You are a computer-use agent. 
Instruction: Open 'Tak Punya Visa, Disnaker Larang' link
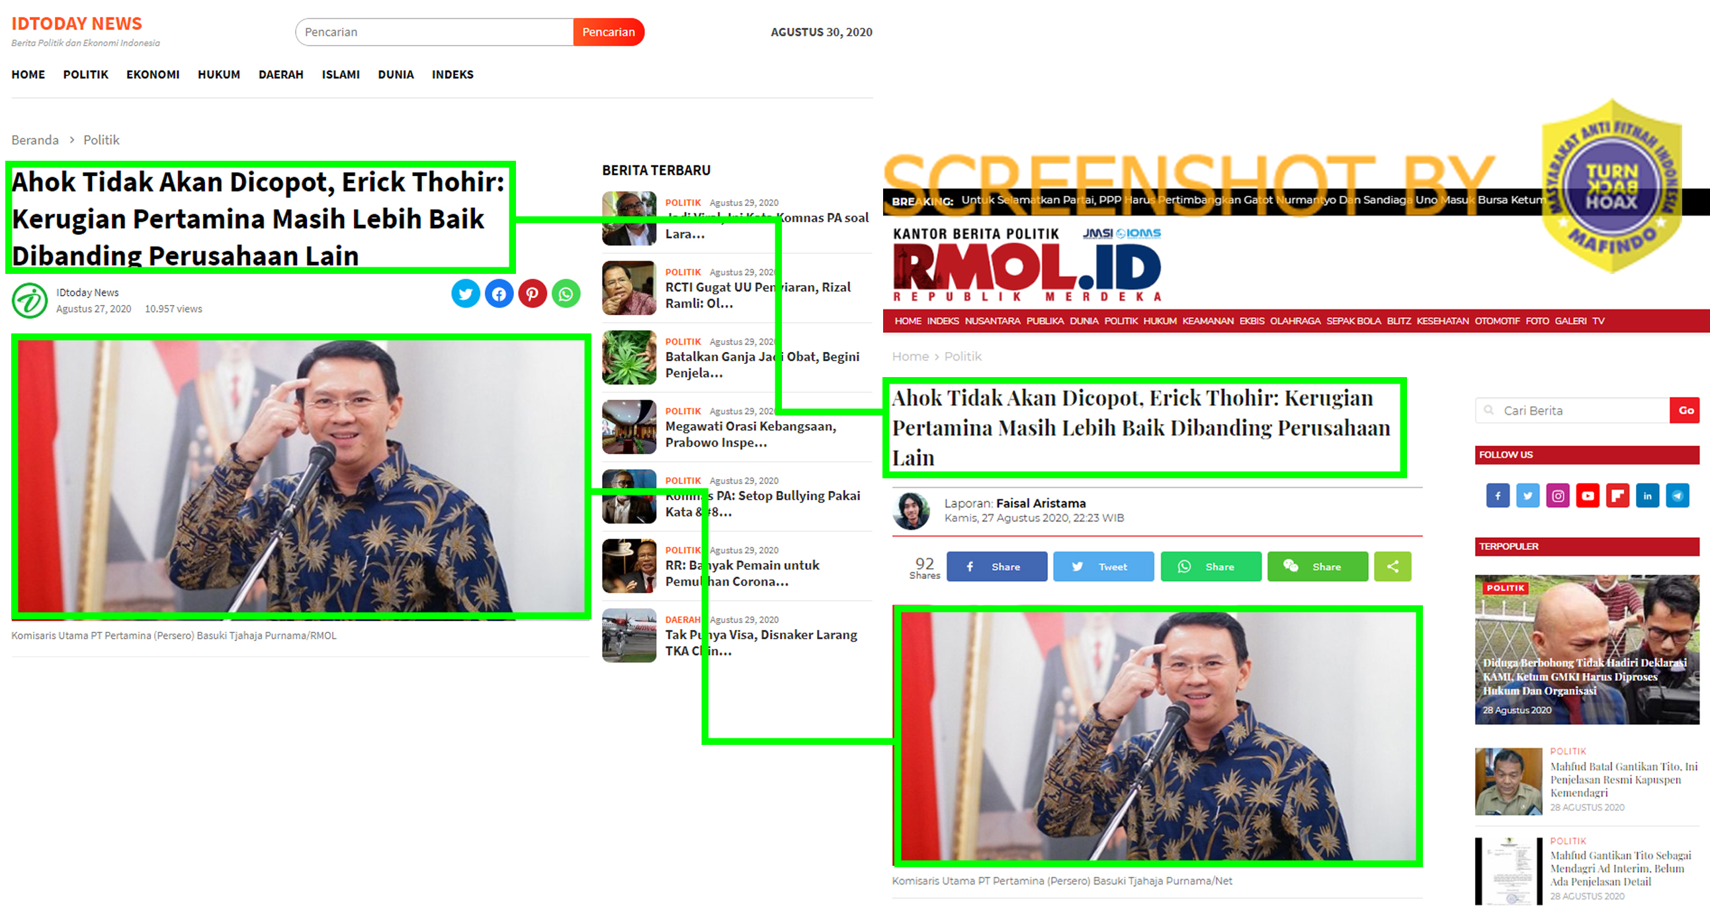click(761, 643)
